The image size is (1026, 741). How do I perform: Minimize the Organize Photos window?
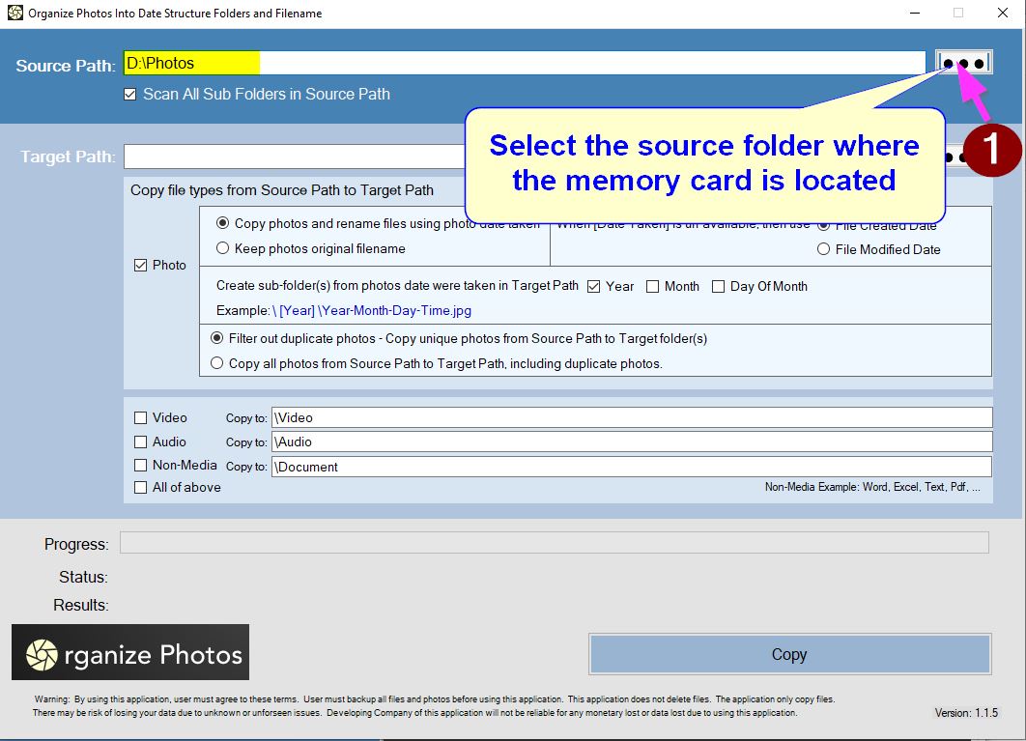point(913,13)
